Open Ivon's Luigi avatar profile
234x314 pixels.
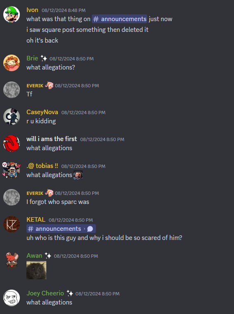click(x=12, y=14)
